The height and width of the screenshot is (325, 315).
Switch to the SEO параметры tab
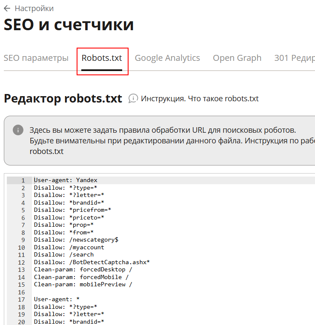tap(36, 58)
